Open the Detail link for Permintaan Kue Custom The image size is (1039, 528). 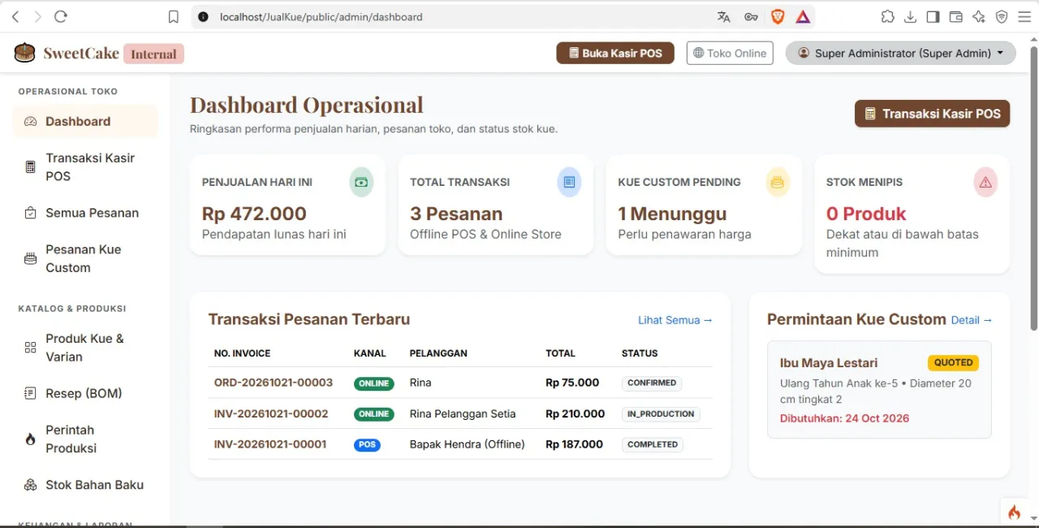click(972, 320)
